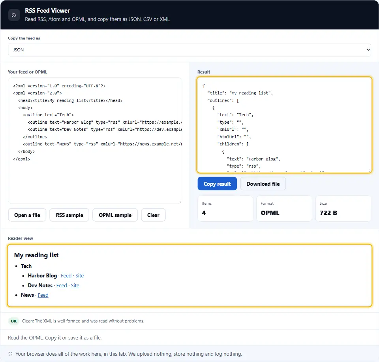The width and height of the screenshot is (379, 362).
Task: Click the Items count value 4
Action: click(204, 213)
